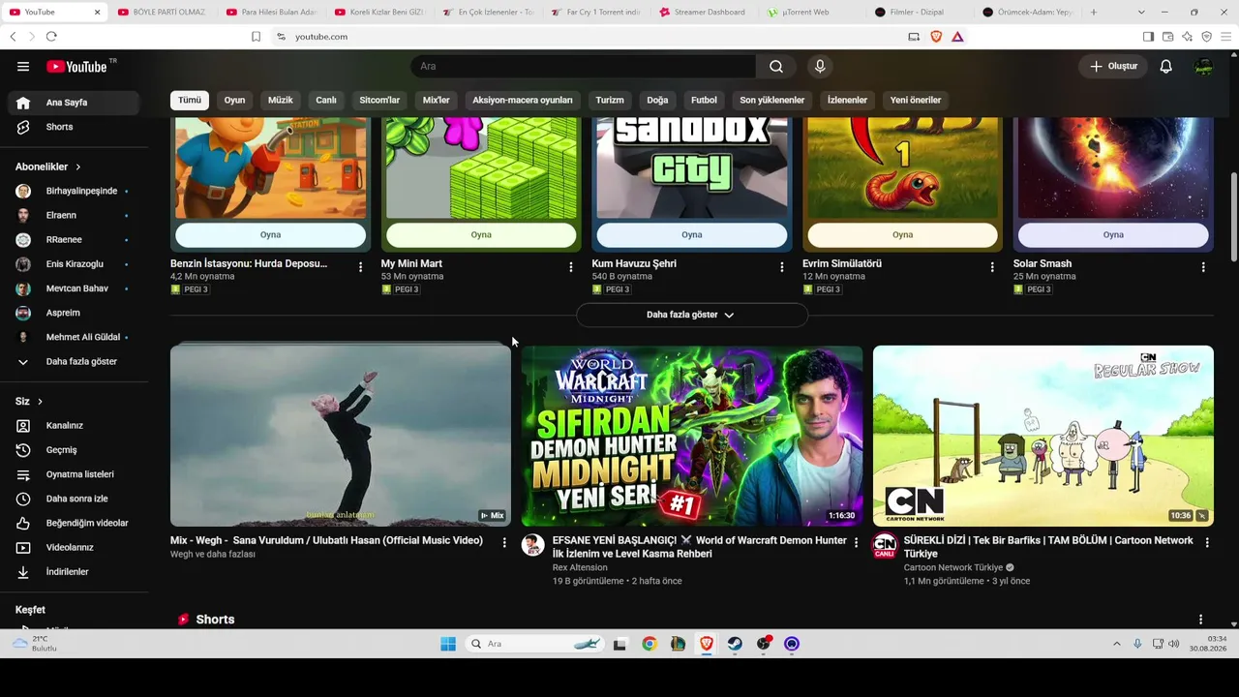Screen dimensions: 1239x697
Task: Select the Oyun filter chip
Action: click(234, 100)
